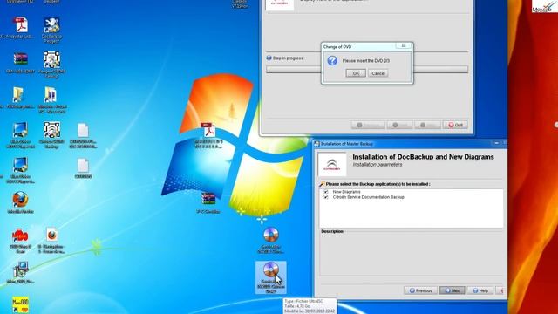Click the 'Step in progress' label

pyautogui.click(x=288, y=58)
